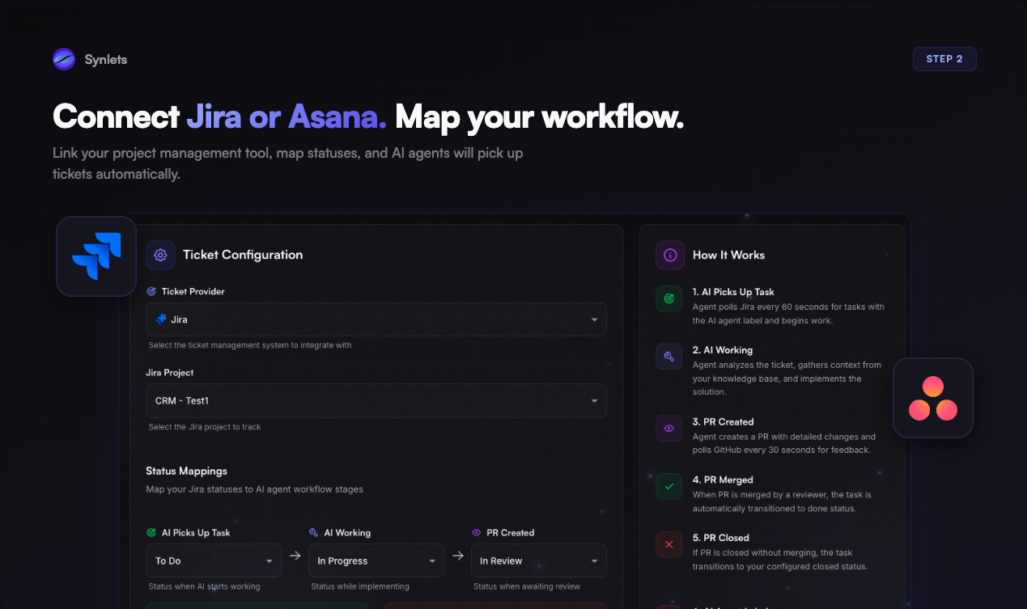
Task: Click the large Jira logo tile
Action: tap(96, 256)
